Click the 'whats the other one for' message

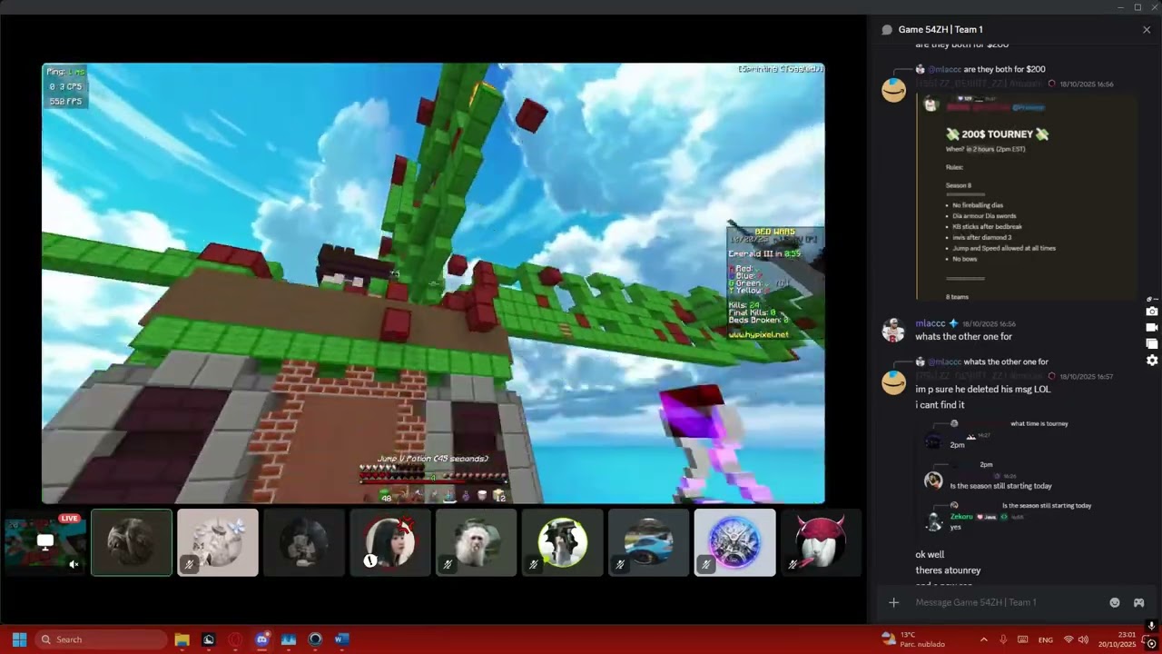point(963,337)
